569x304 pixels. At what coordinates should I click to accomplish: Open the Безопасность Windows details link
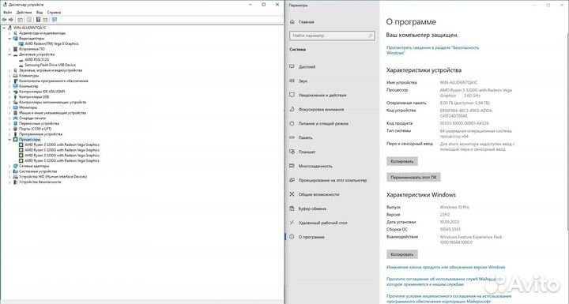(x=432, y=50)
